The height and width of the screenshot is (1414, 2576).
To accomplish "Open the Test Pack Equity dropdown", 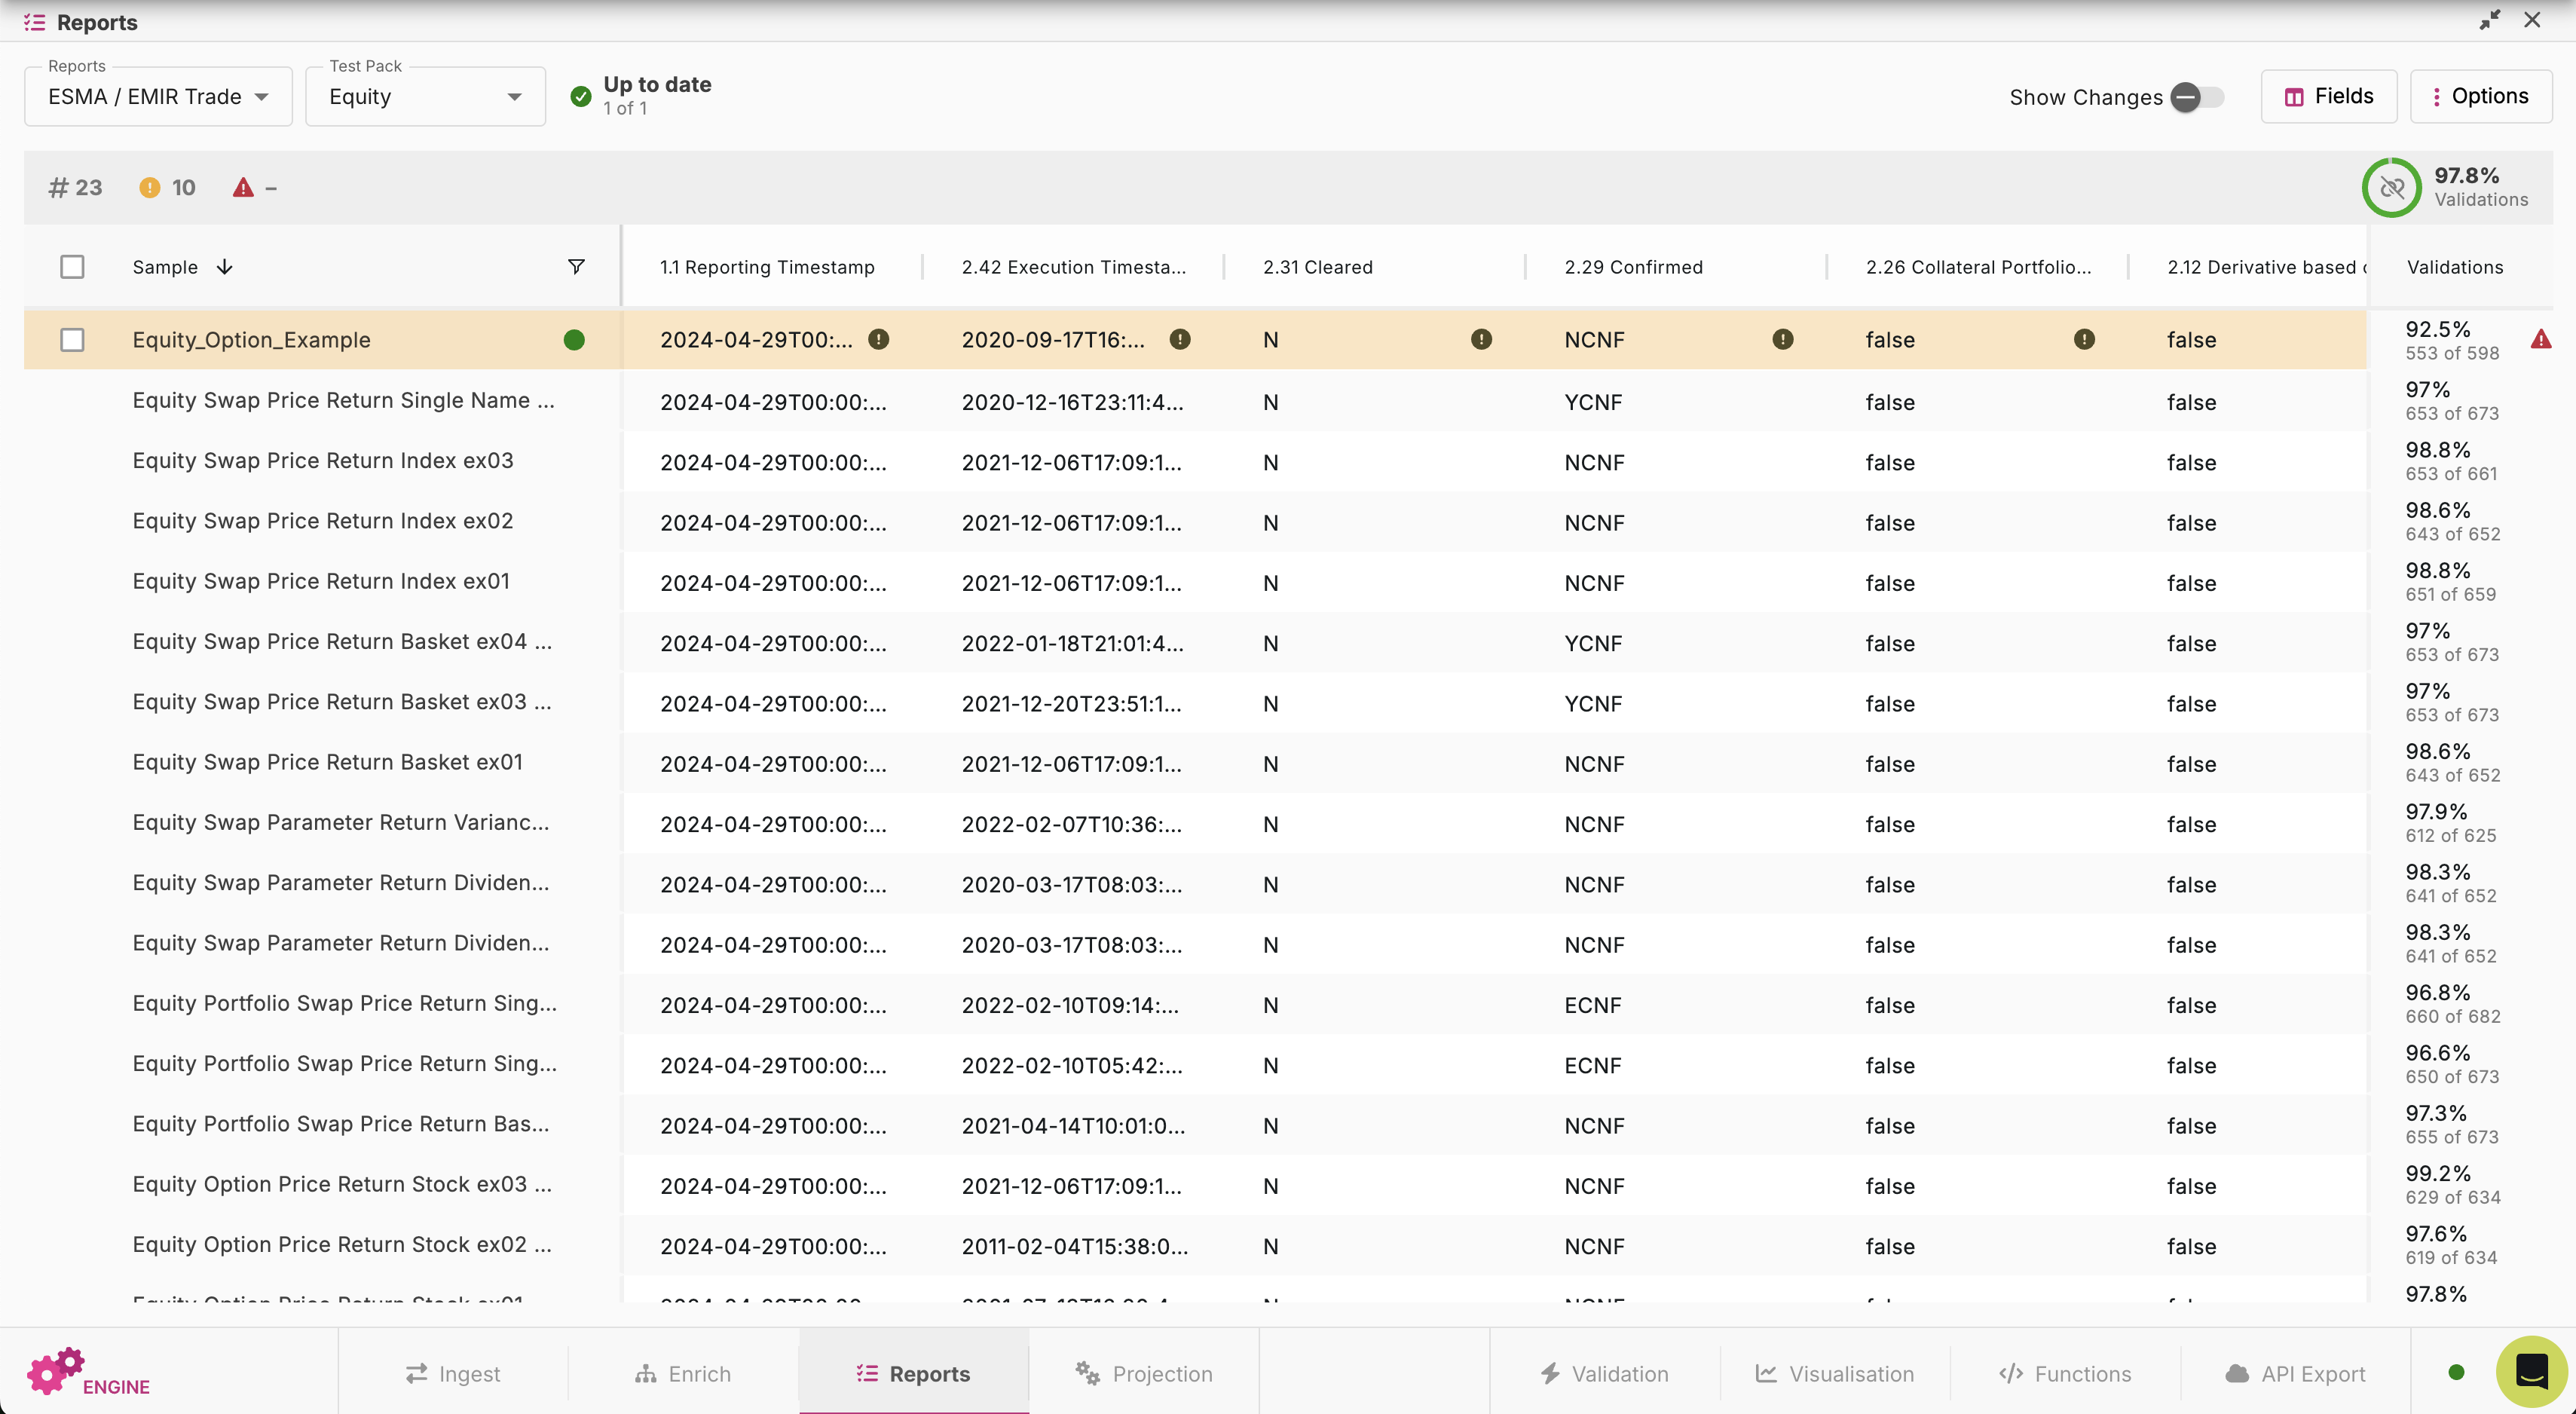I will click(x=425, y=96).
